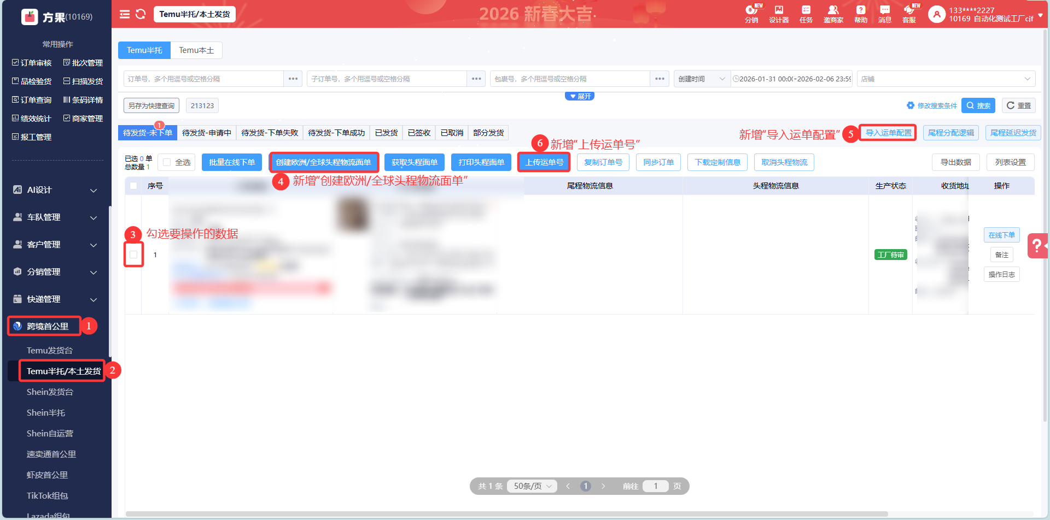Tick the 全选 select-all checkbox

point(167,162)
